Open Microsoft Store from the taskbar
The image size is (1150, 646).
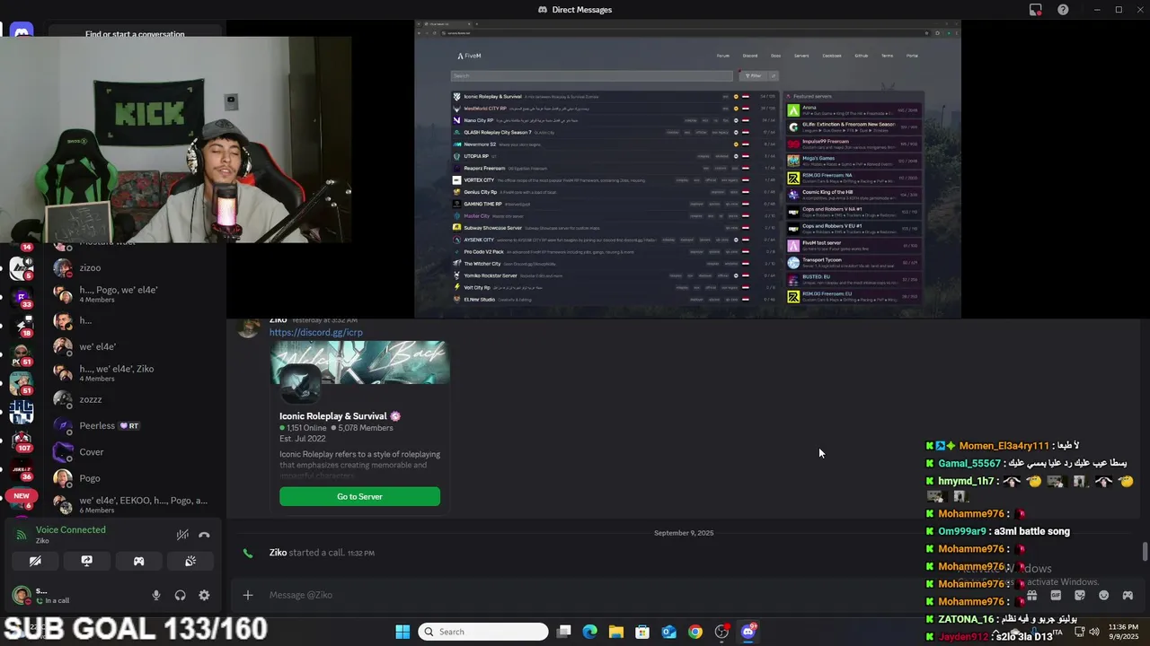642,632
